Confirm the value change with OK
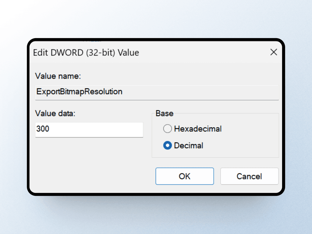Screen dimensions: 312x234 coord(185,176)
